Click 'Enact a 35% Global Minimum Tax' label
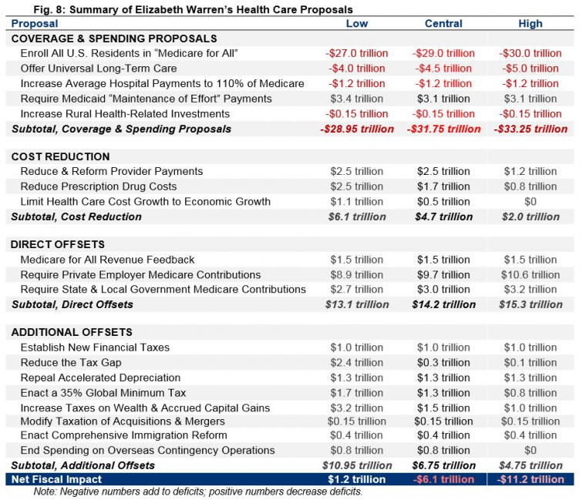 (103, 393)
